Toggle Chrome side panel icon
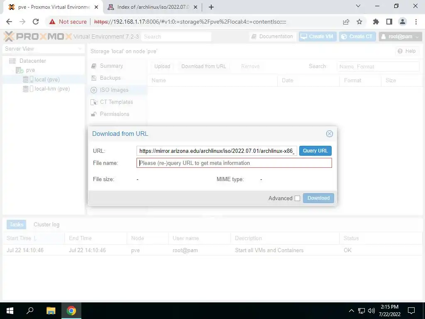 pos(389,22)
